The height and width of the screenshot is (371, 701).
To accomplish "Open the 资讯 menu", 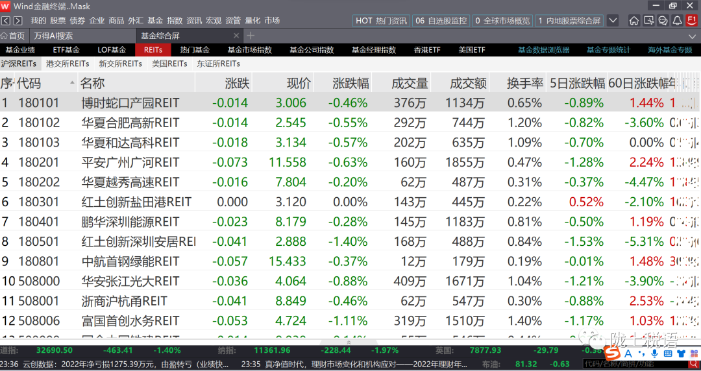I will click(194, 21).
